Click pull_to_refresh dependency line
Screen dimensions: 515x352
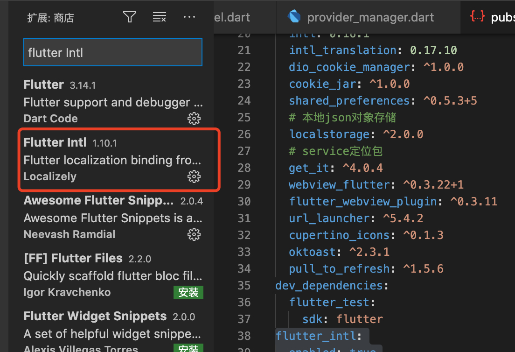point(366,268)
